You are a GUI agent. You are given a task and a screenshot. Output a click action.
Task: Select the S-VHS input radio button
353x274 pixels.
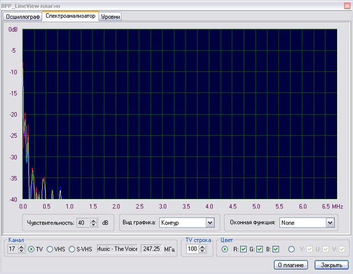tap(72, 249)
